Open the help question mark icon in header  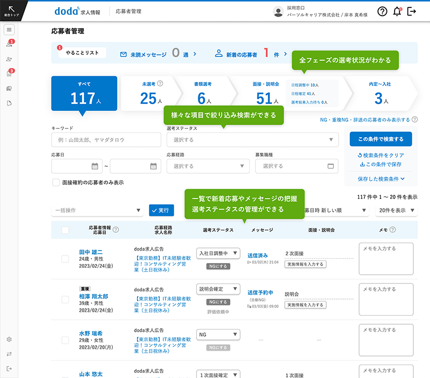pyautogui.click(x=382, y=11)
